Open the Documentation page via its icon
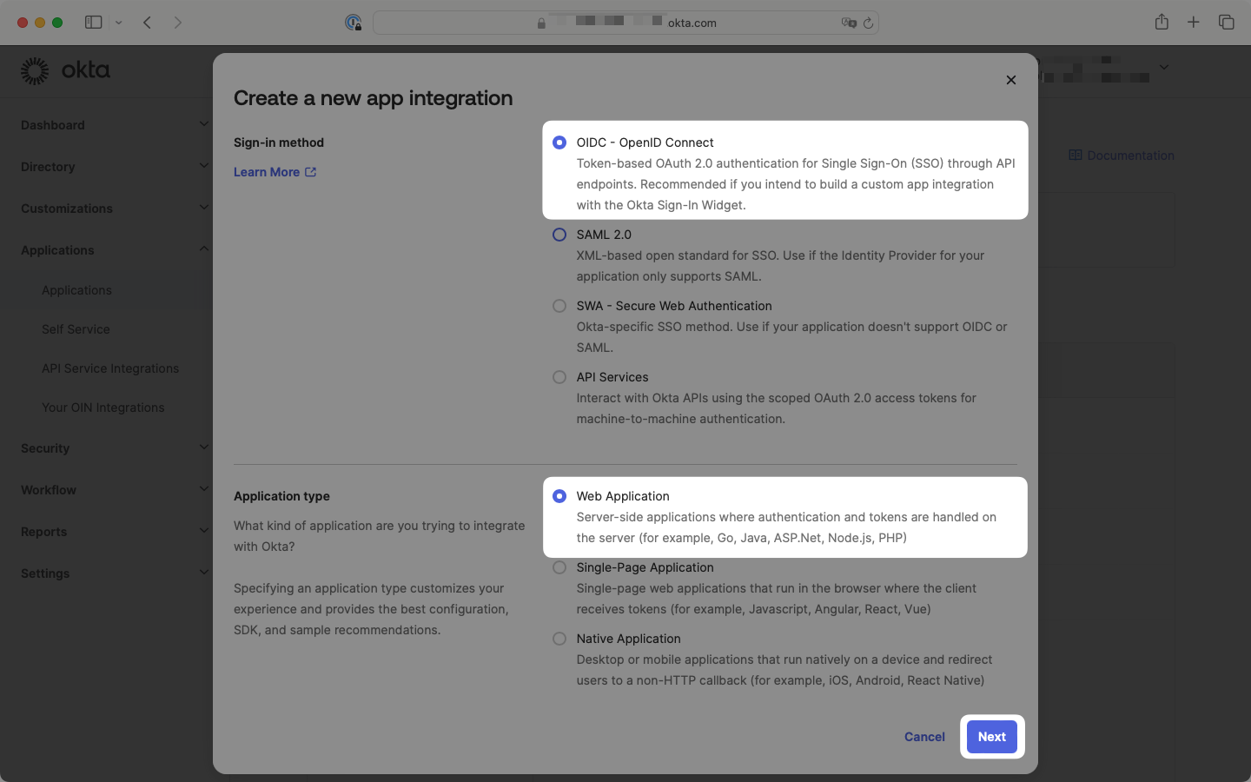The width and height of the screenshot is (1251, 782). (x=1076, y=155)
